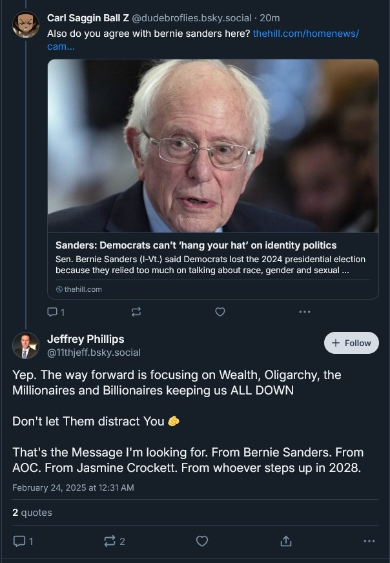This screenshot has width=390, height=563.
Task: Repost Carl Saggin Ball Z's post
Action: click(136, 312)
